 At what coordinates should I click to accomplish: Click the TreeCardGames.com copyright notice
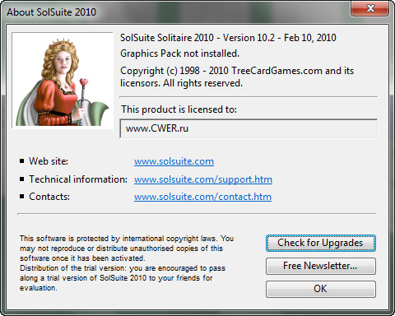pyautogui.click(x=237, y=77)
